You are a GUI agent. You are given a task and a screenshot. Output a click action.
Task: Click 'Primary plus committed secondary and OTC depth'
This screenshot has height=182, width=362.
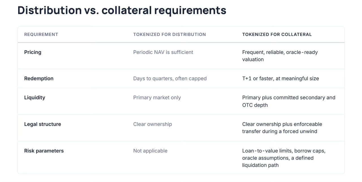click(x=289, y=101)
